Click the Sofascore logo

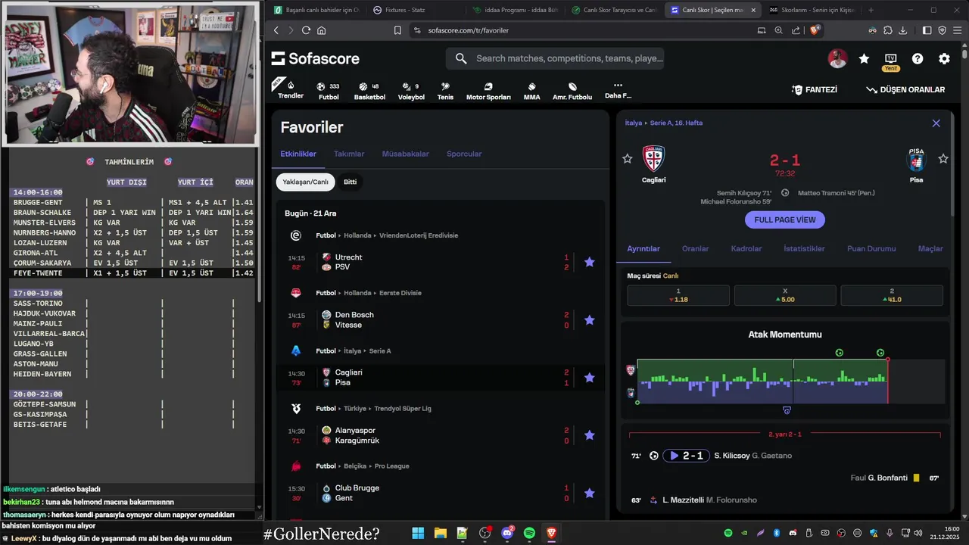point(315,58)
